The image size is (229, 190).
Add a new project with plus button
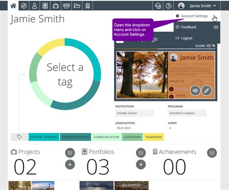click(x=70, y=164)
